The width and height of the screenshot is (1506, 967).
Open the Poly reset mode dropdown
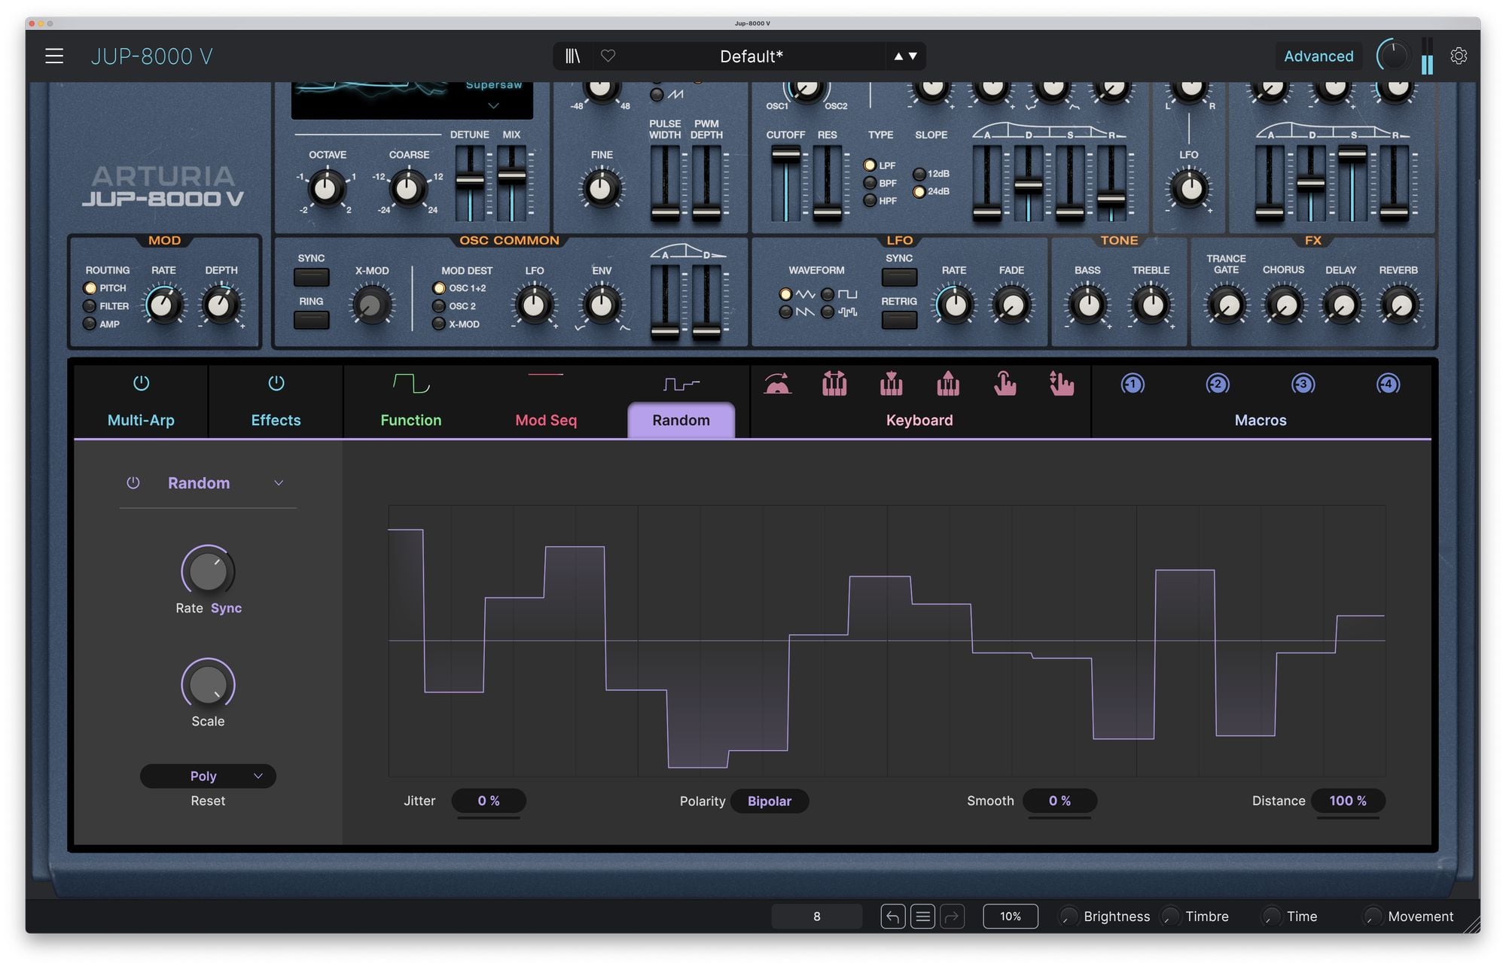[x=208, y=776]
